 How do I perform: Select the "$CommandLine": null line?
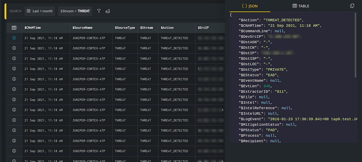point(262,31)
